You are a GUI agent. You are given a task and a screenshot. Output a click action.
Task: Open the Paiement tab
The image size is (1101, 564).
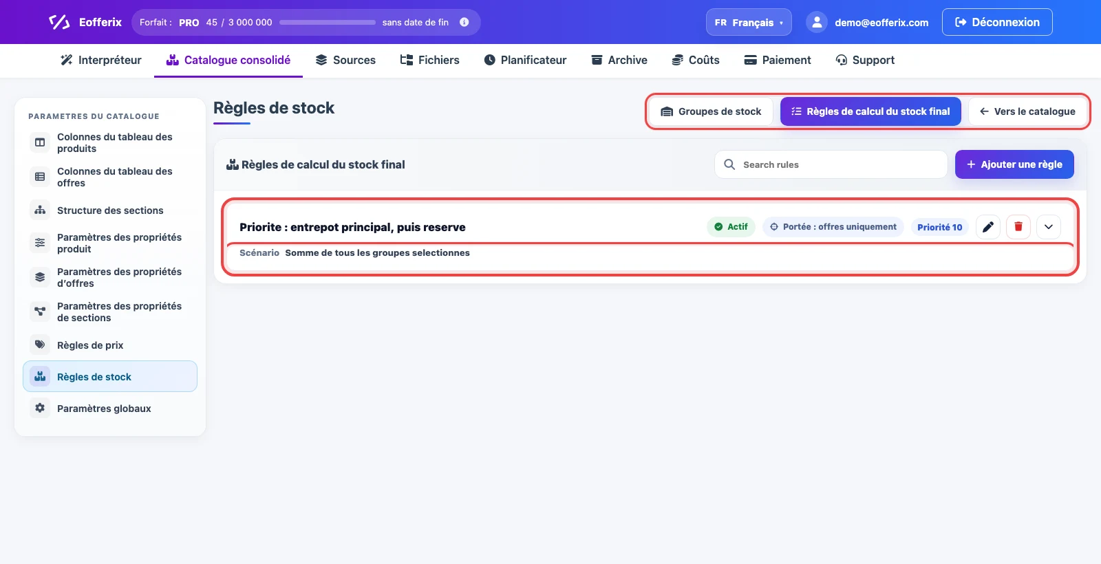778,60
